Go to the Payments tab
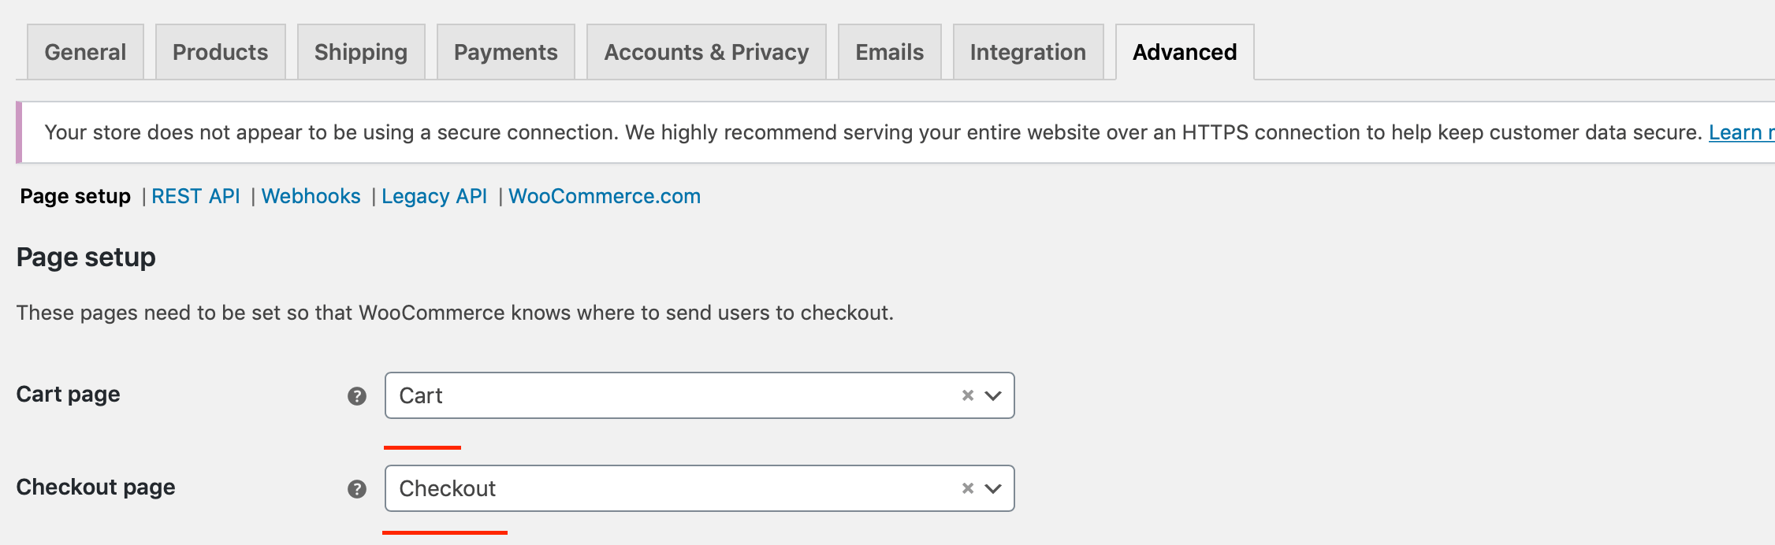The height and width of the screenshot is (545, 1775). pyautogui.click(x=506, y=52)
